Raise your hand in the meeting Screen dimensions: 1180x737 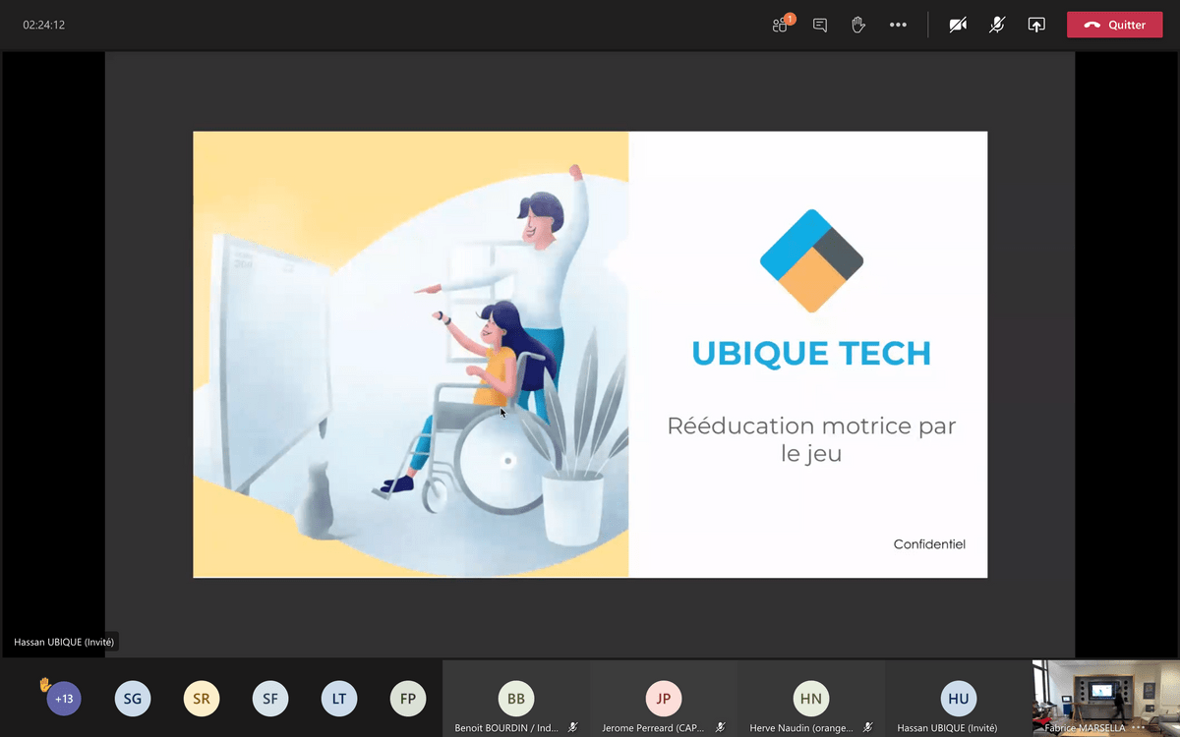click(x=858, y=25)
